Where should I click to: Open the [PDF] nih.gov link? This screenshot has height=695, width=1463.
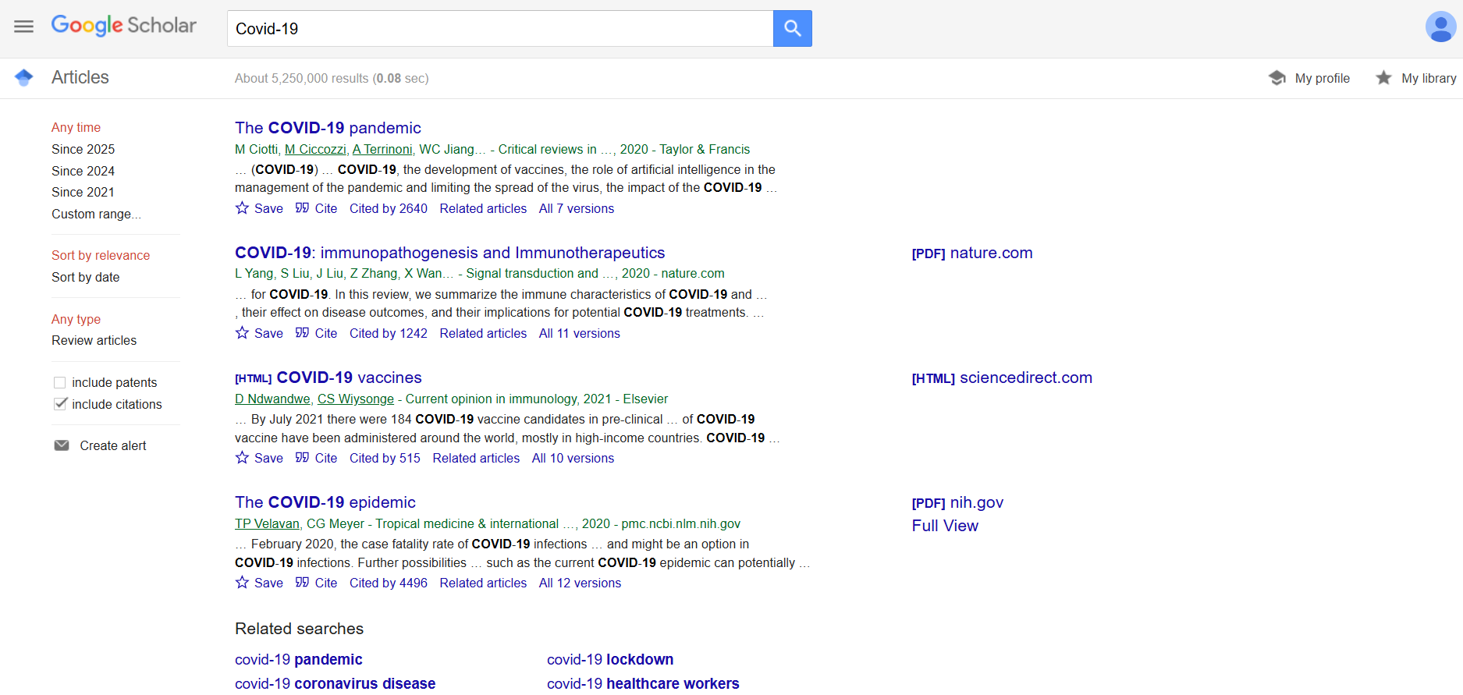tap(957, 502)
